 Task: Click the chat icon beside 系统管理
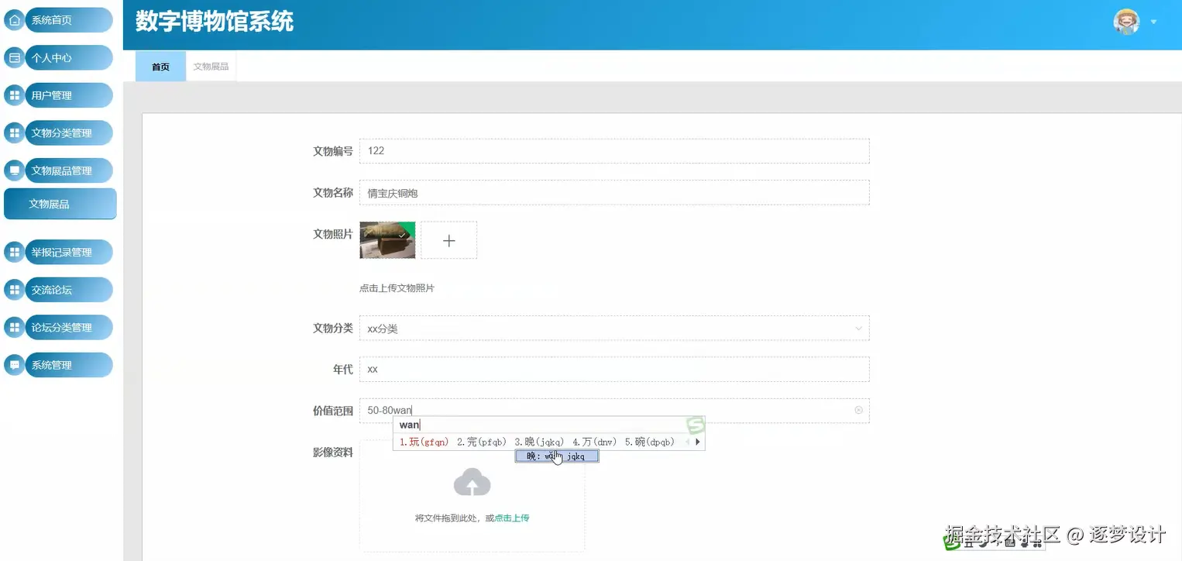[x=14, y=365]
